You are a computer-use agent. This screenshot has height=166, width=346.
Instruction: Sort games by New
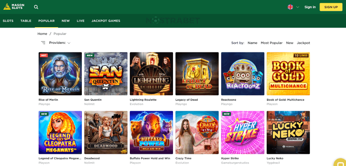(289, 43)
